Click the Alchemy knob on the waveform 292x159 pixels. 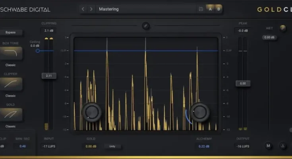pos(199,112)
